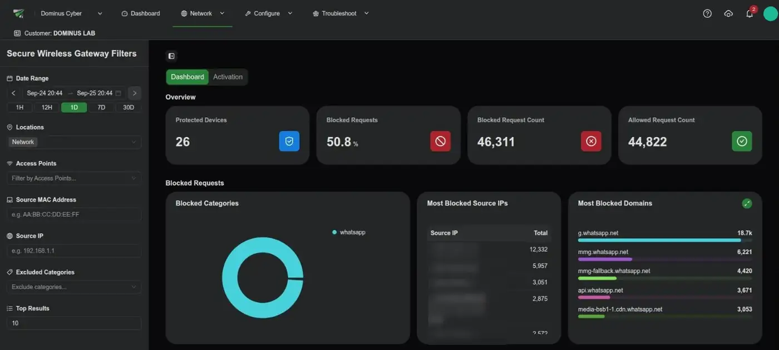Click the 46,311 blocked request count
The height and width of the screenshot is (350, 779).
[496, 142]
